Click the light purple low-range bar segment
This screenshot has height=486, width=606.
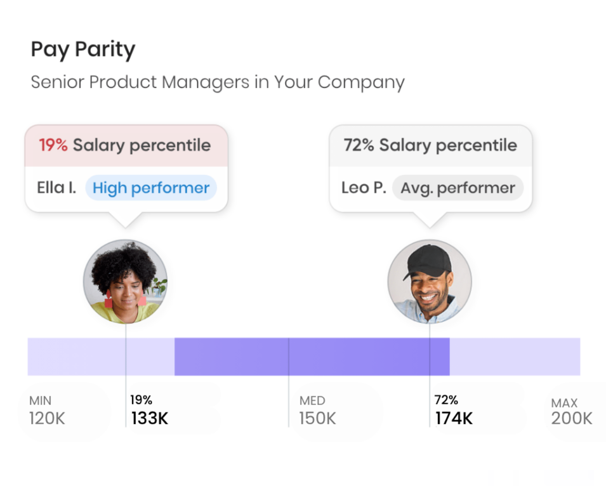click(74, 357)
